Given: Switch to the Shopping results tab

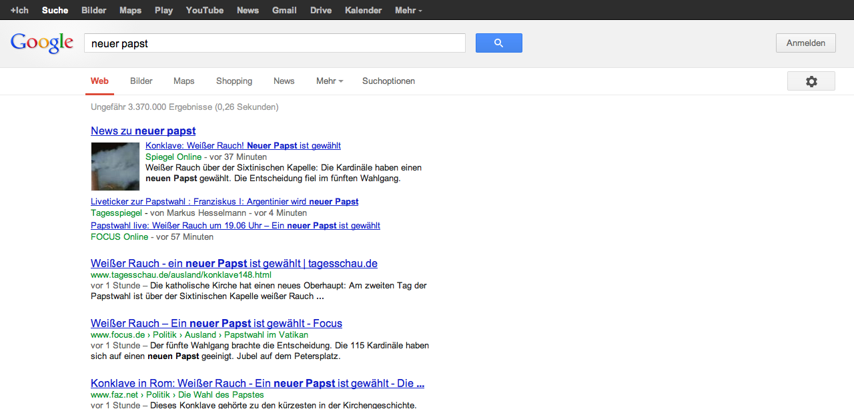Looking at the screenshot, I should click(234, 81).
